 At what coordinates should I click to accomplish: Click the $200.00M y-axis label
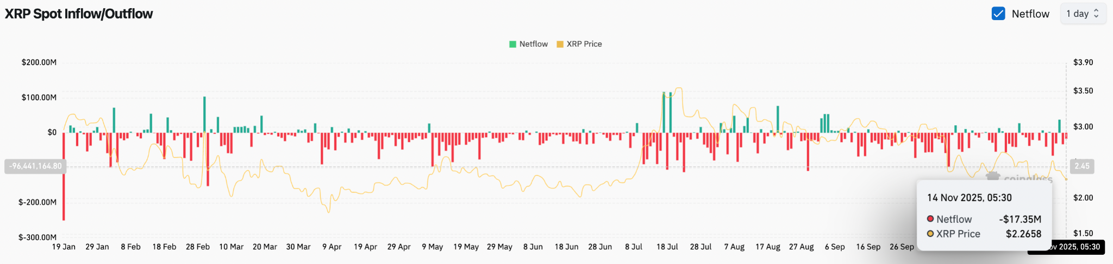(39, 62)
